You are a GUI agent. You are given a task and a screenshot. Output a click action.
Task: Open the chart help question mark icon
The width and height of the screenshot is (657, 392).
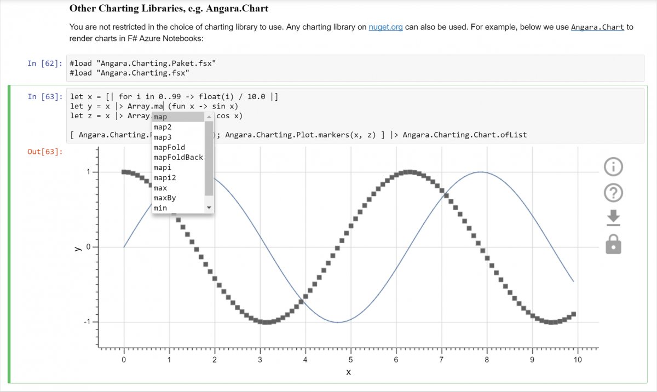click(x=613, y=193)
